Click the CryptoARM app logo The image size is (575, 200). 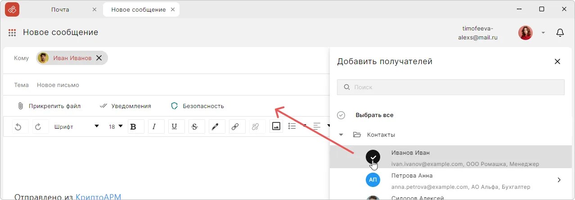point(12,9)
